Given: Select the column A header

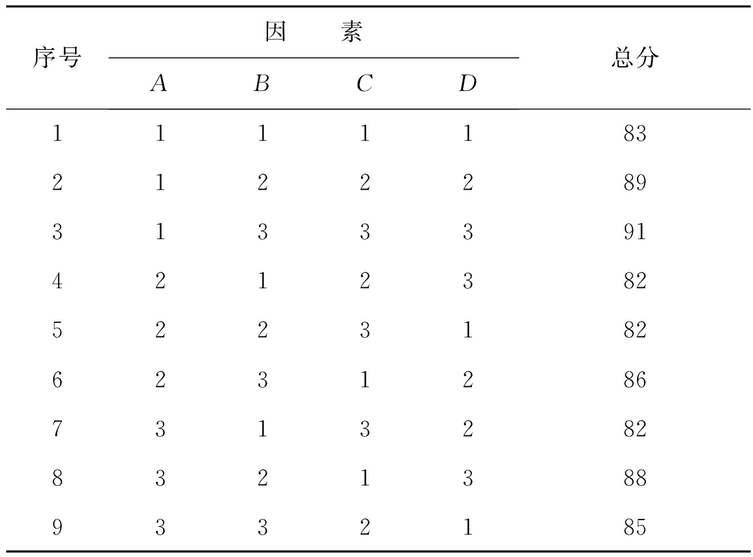Looking at the screenshot, I should pyautogui.click(x=159, y=84).
